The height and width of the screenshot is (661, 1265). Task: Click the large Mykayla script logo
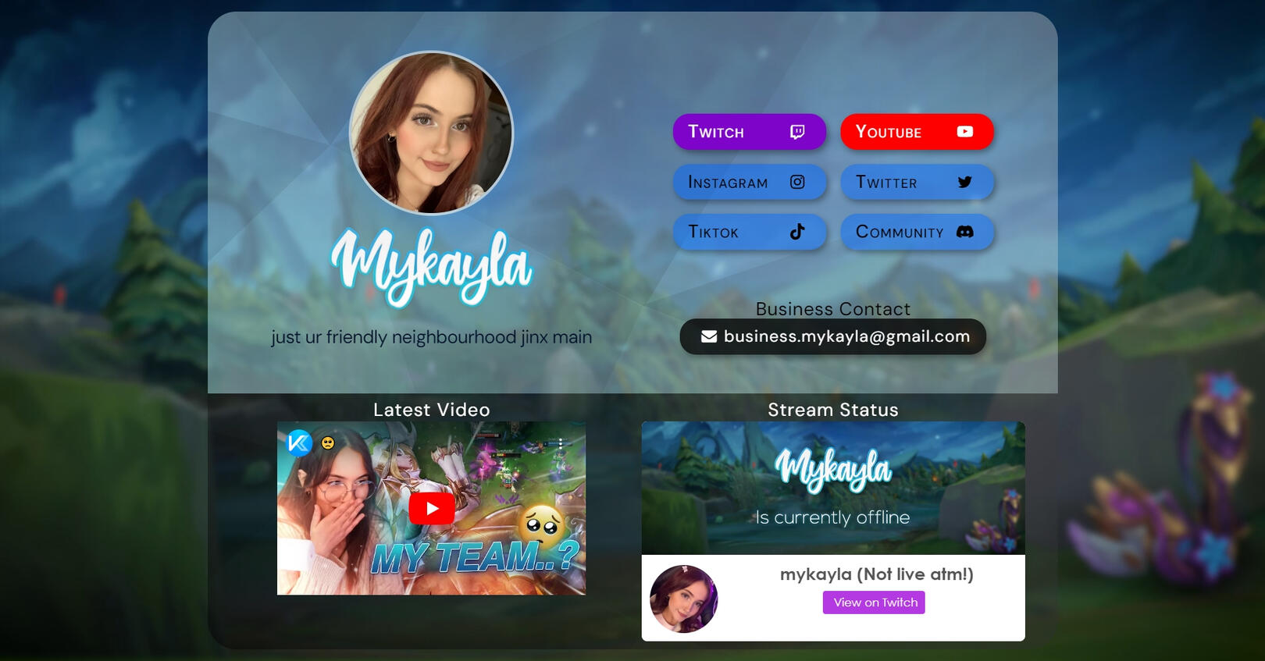pos(431,265)
